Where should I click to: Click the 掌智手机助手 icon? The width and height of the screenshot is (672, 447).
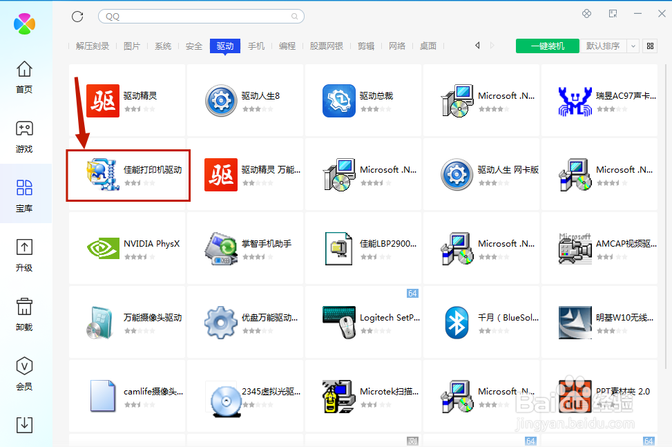(x=221, y=249)
